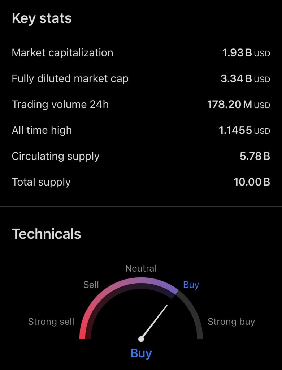Tap the 1.1455 USD all time high value
The width and height of the screenshot is (282, 370).
(244, 130)
